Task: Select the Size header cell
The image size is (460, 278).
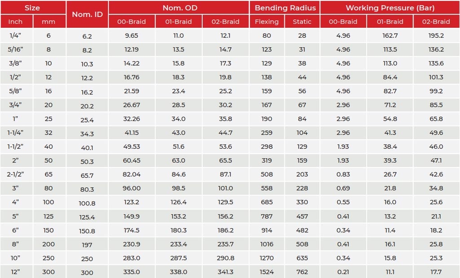Action: click(x=32, y=8)
